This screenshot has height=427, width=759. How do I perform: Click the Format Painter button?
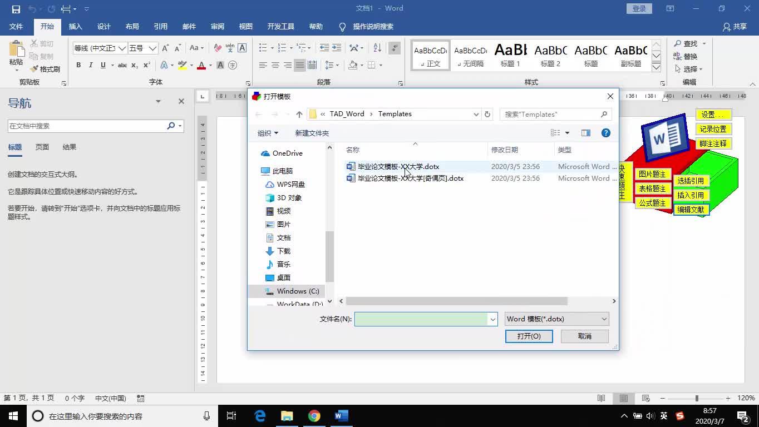(x=45, y=69)
